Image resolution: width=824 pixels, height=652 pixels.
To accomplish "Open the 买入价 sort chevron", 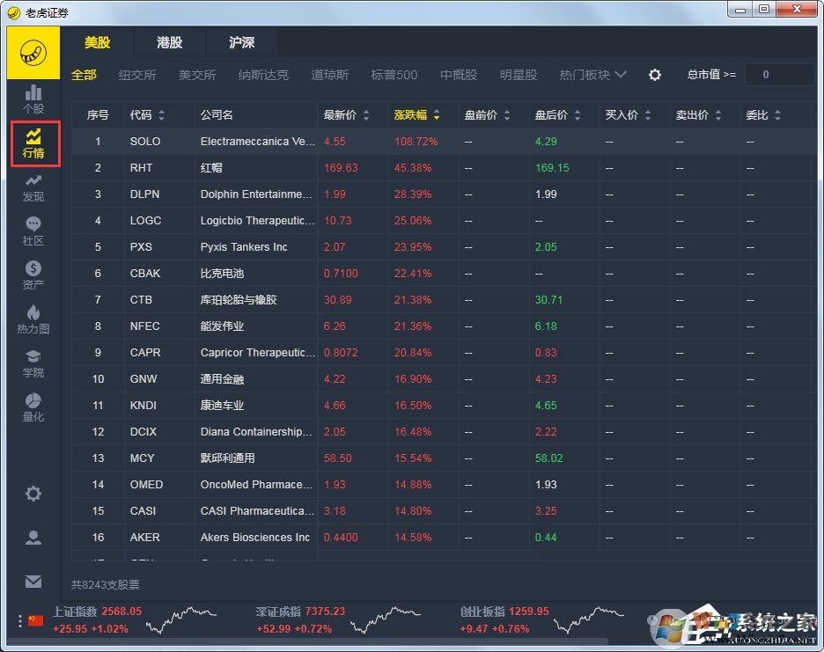I will [649, 114].
